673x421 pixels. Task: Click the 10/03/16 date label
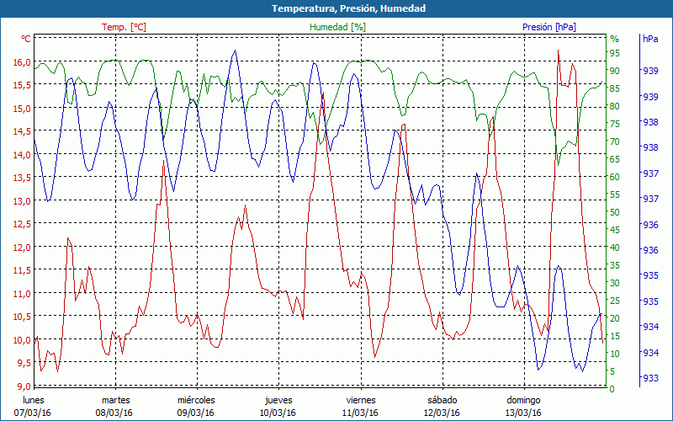click(x=278, y=413)
